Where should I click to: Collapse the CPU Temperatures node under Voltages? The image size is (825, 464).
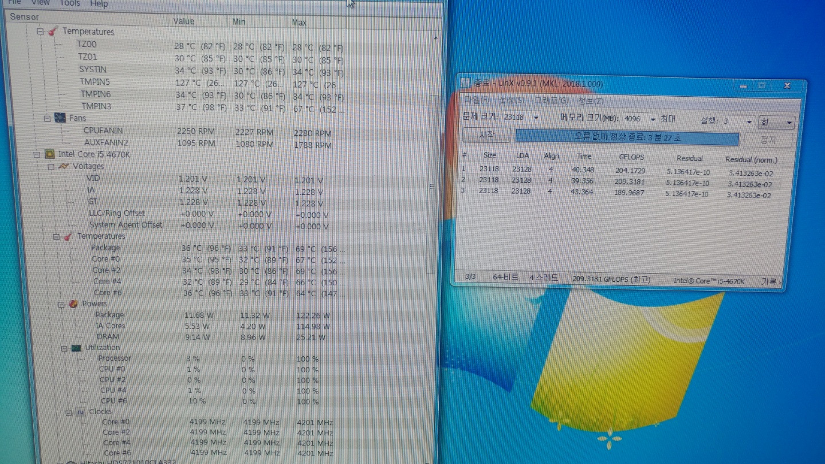(56, 237)
